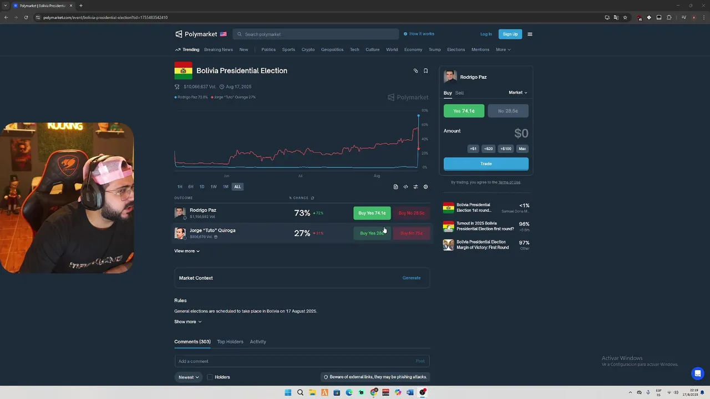Image resolution: width=710 pixels, height=399 pixels.
Task: Open the Crypto category
Action: click(308, 50)
